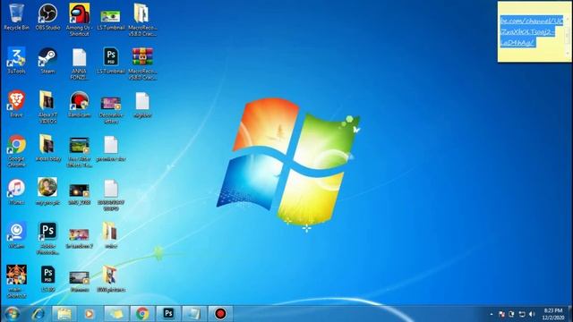Open Windows Media Player from taskbar
This screenshot has width=573, height=322.
(90, 314)
